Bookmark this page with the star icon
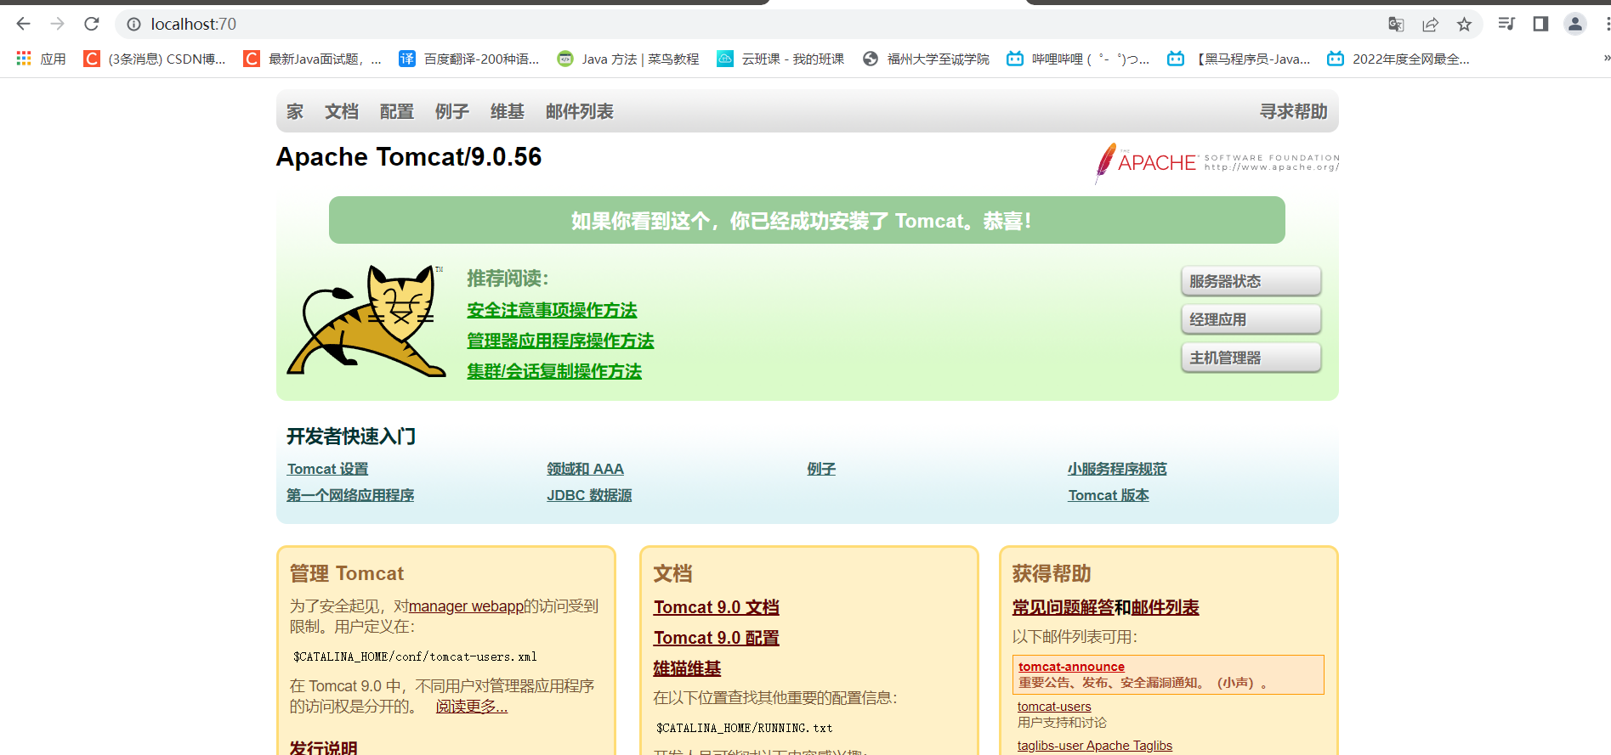This screenshot has height=755, width=1611. pyautogui.click(x=1464, y=25)
